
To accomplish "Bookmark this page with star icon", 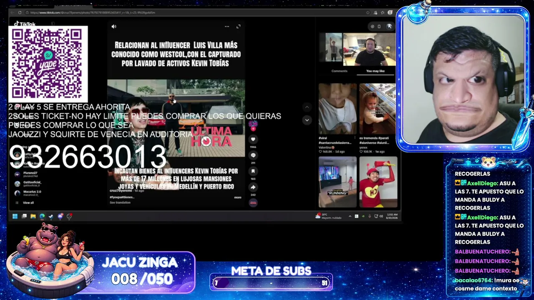I will pos(368,12).
